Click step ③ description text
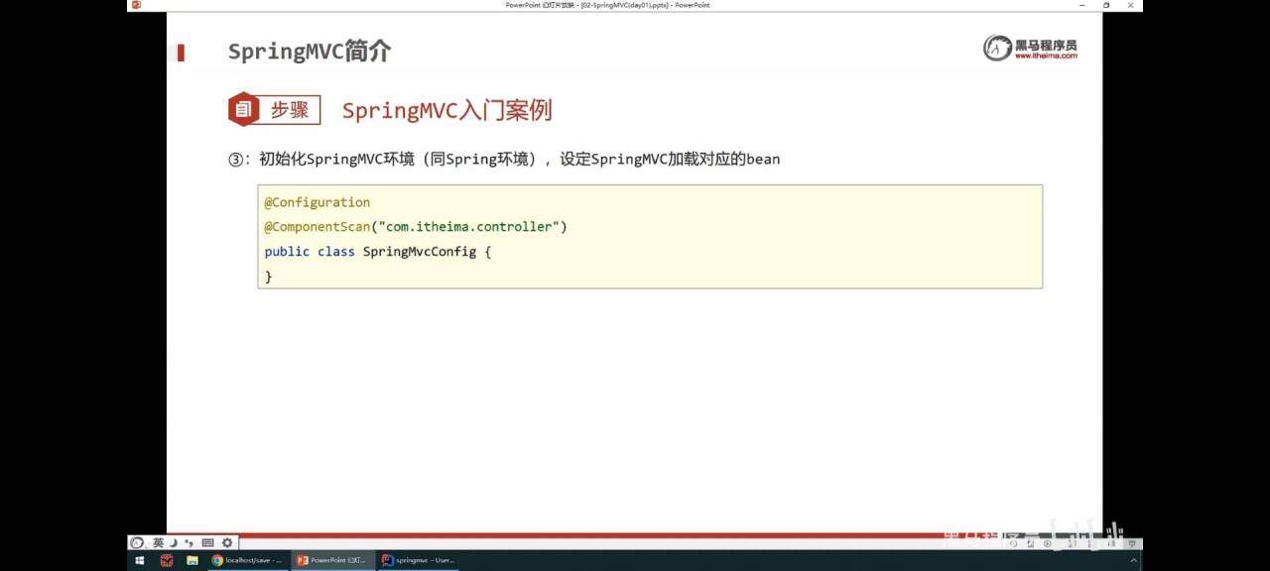Image resolution: width=1270 pixels, height=571 pixels. click(x=504, y=159)
